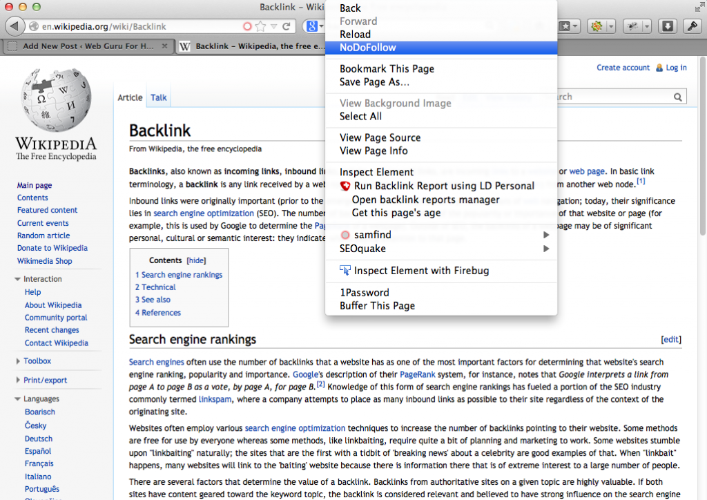Viewport: 707px width, 500px height.
Task: Open the PageRank article link
Action: (418, 374)
